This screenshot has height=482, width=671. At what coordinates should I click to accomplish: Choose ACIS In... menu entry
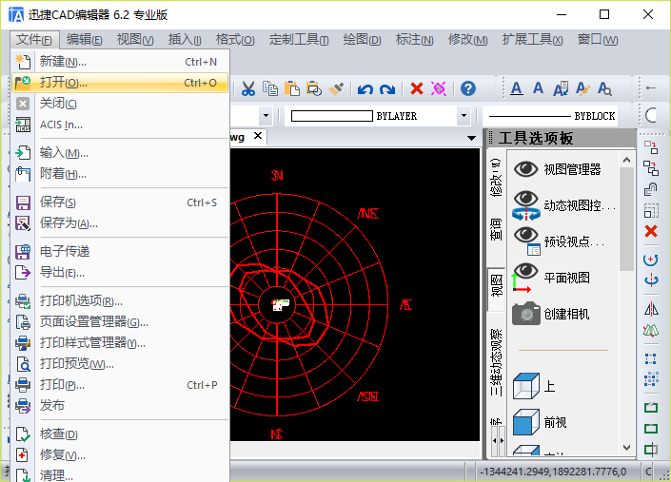120,125
